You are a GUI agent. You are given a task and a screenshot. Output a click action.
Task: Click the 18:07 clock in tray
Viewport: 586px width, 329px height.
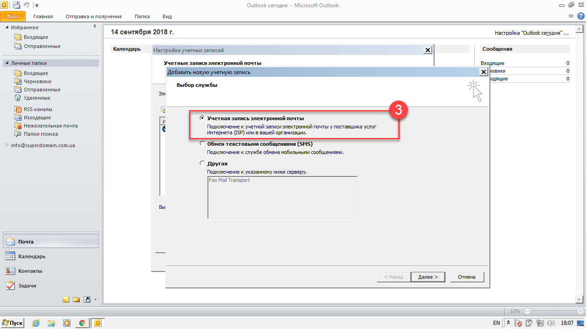pyautogui.click(x=567, y=323)
